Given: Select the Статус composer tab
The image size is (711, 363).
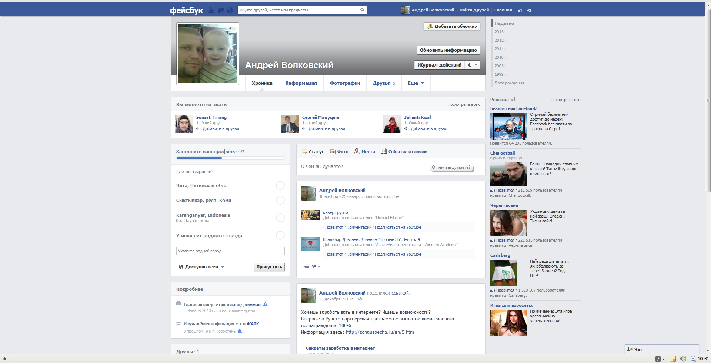Looking at the screenshot, I should 313,152.
